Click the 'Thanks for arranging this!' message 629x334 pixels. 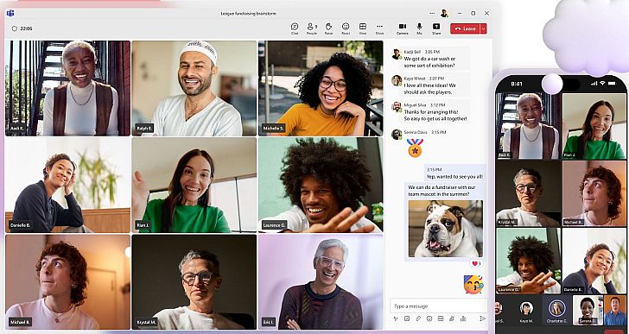[435, 116]
